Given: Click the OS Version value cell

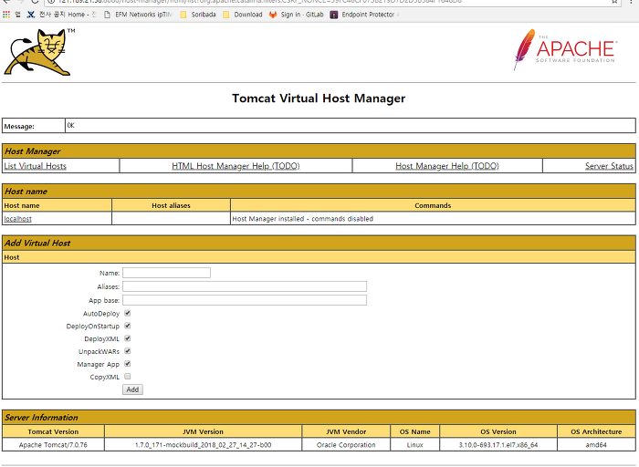Looking at the screenshot, I should point(498,444).
